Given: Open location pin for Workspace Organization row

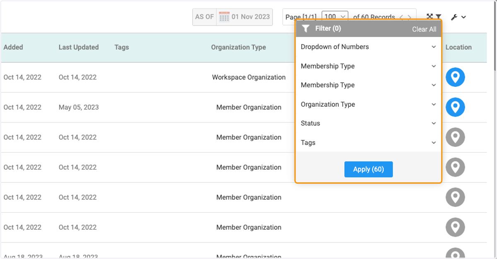Looking at the screenshot, I should click(455, 77).
